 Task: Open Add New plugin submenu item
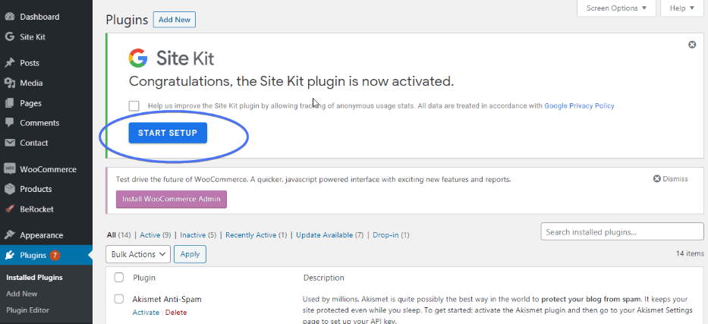point(22,294)
